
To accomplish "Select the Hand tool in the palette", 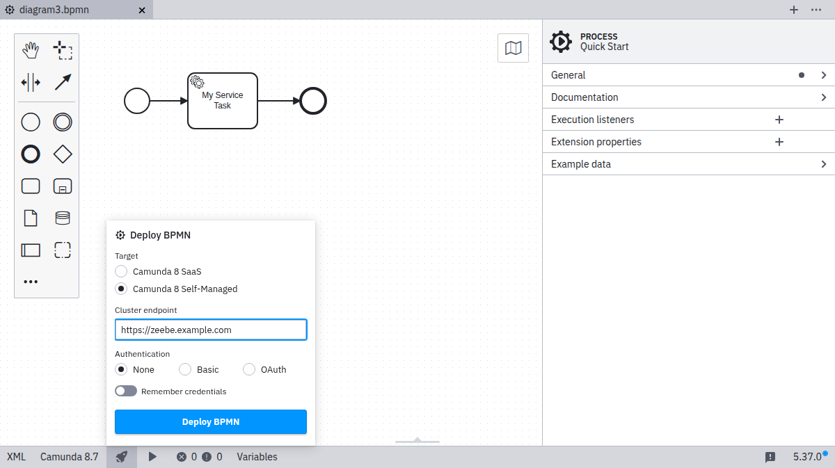I will [31, 49].
